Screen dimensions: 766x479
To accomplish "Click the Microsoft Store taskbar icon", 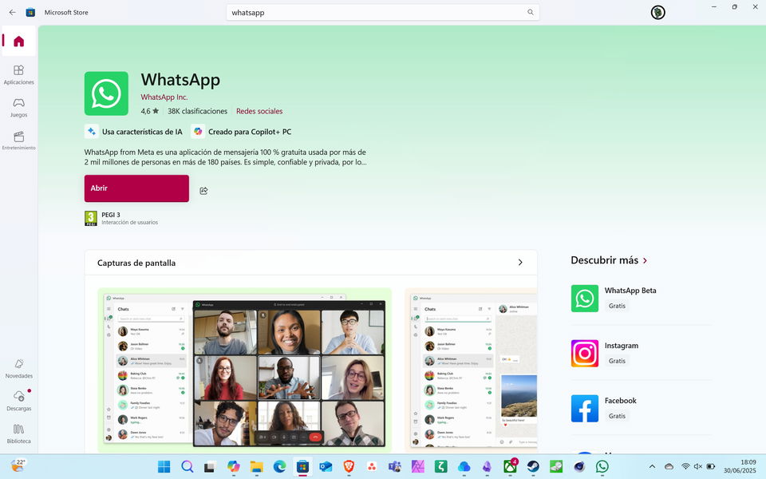I will click(302, 467).
